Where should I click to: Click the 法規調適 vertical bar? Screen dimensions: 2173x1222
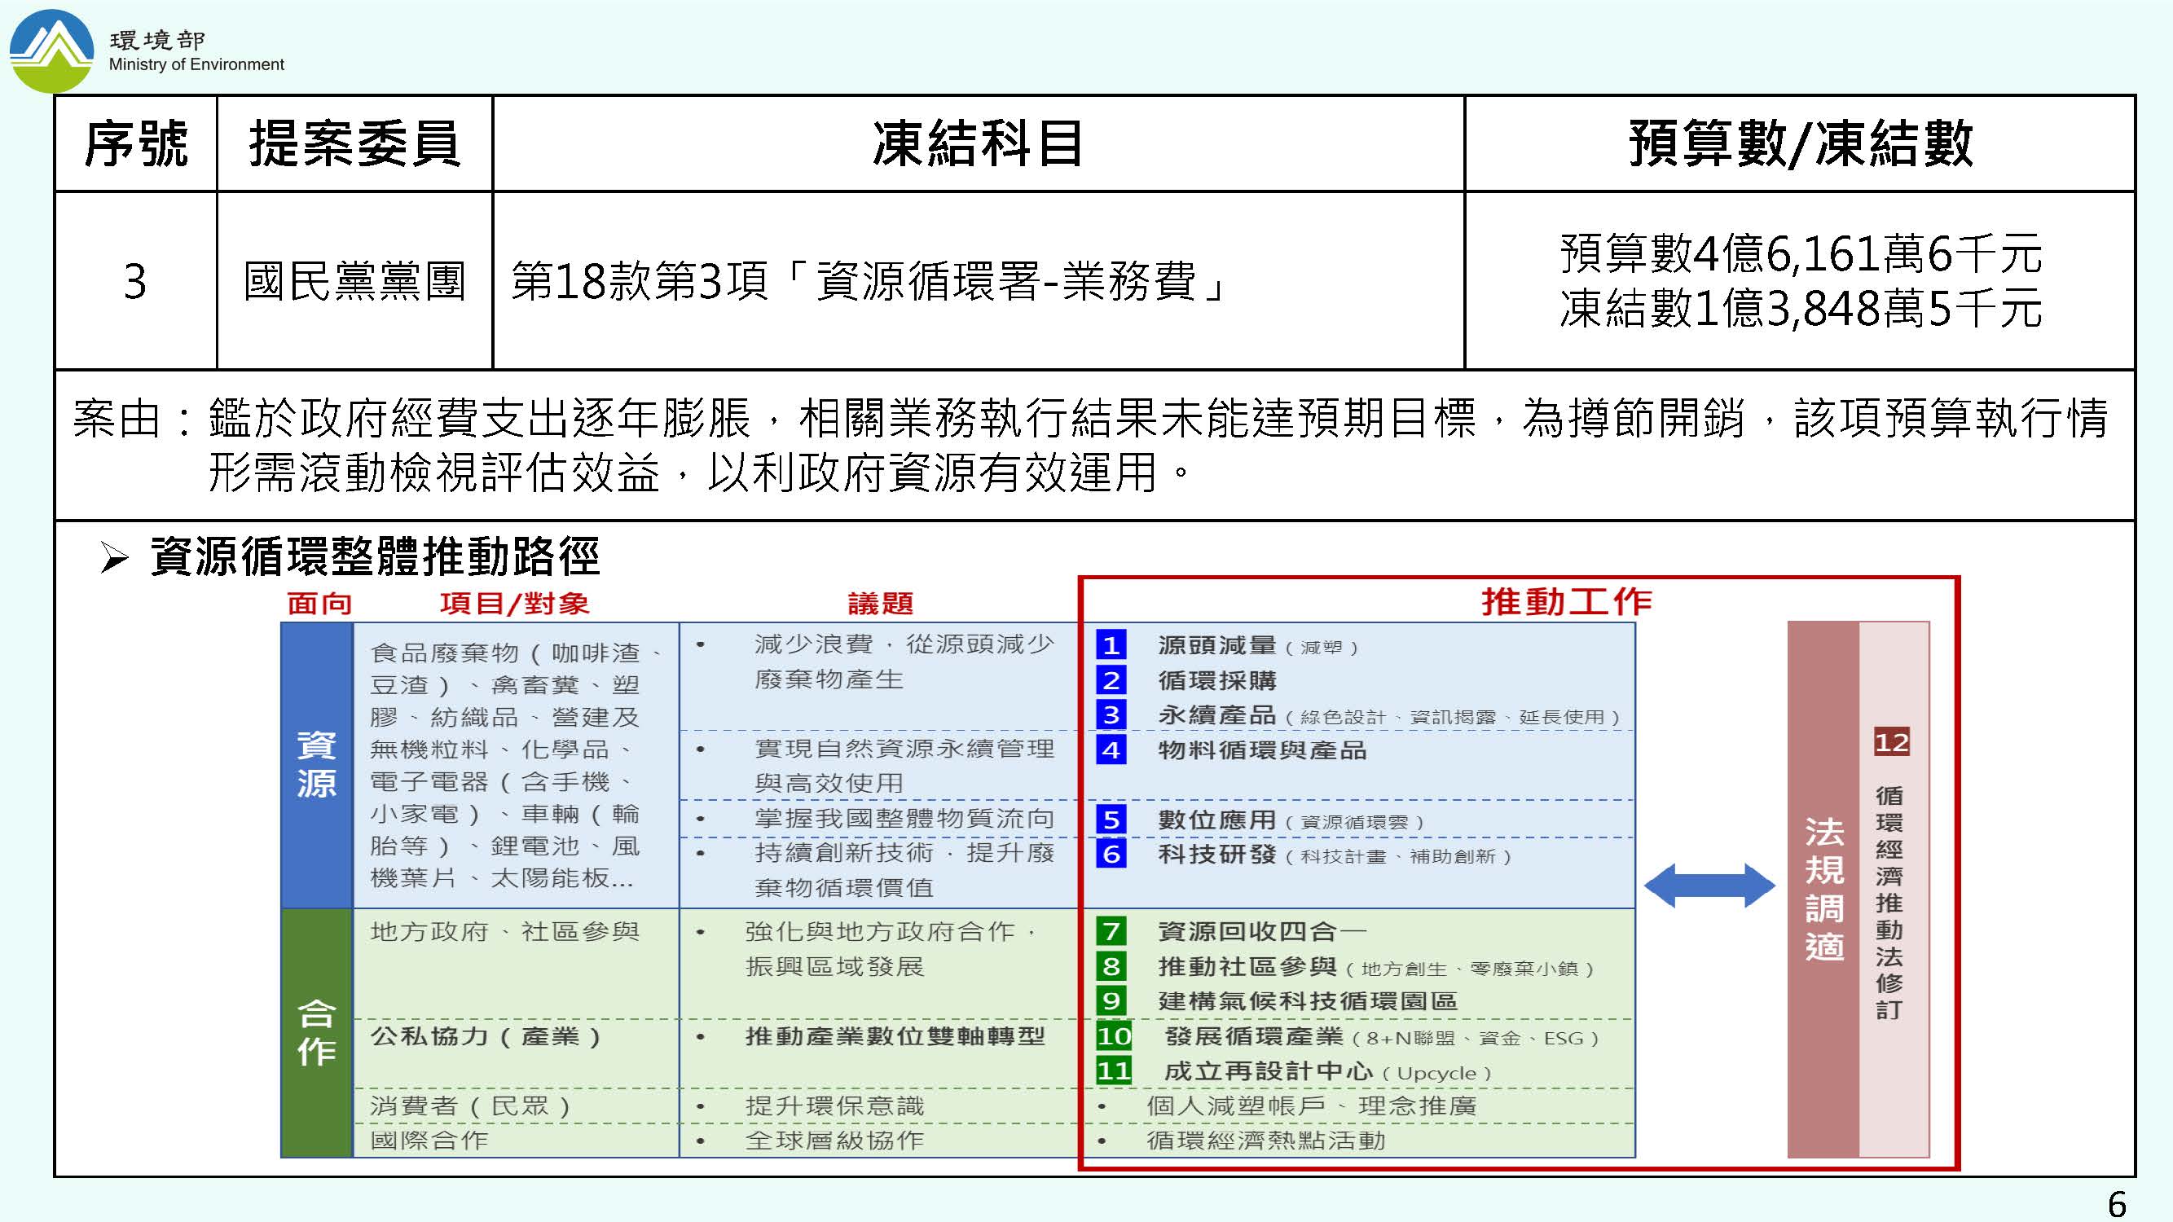(x=1823, y=889)
